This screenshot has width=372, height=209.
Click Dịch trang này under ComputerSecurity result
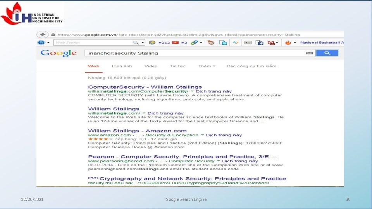(x=214, y=91)
